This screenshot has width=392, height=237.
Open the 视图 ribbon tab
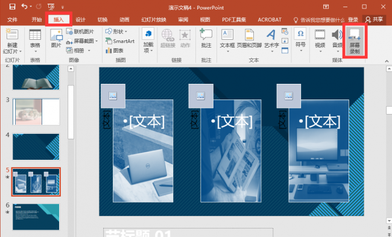point(205,19)
